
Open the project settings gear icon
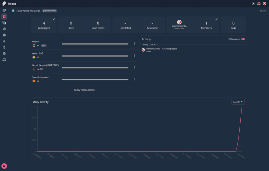(4, 29)
